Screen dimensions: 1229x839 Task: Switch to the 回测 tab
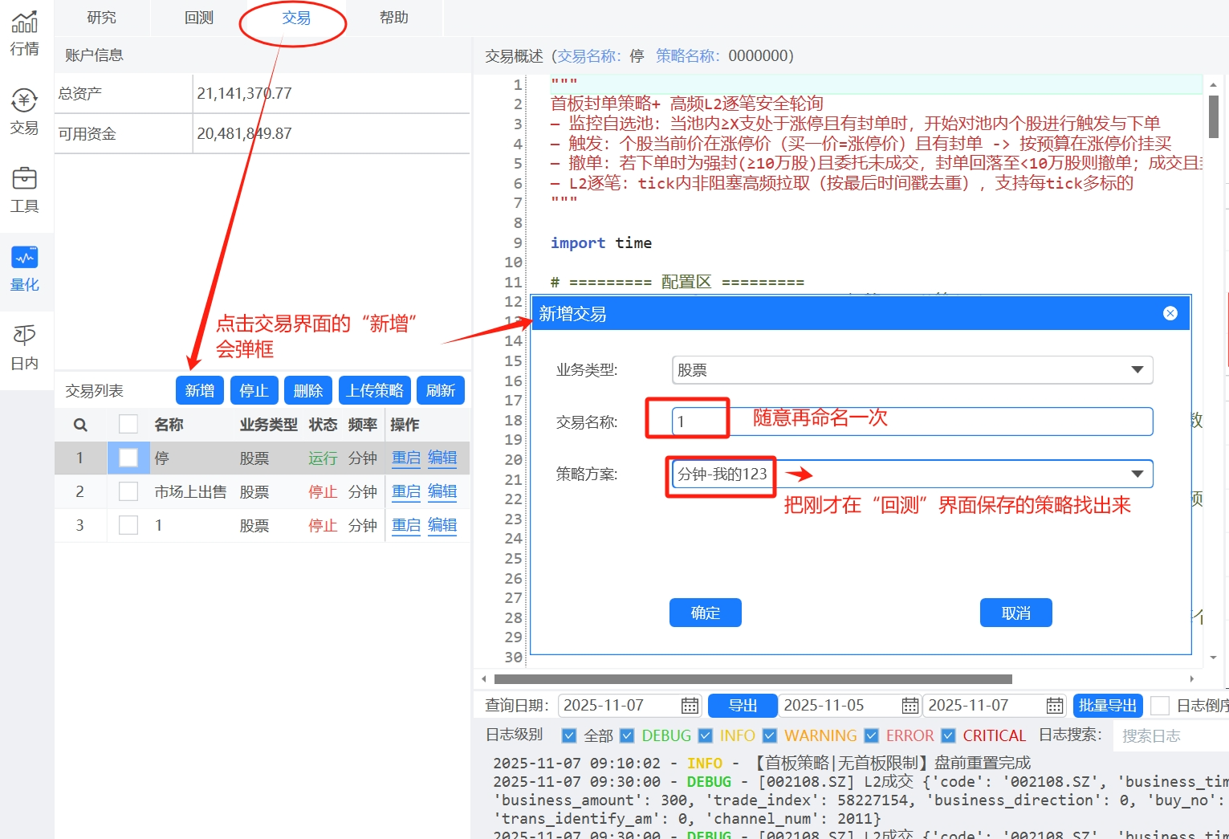[x=198, y=18]
